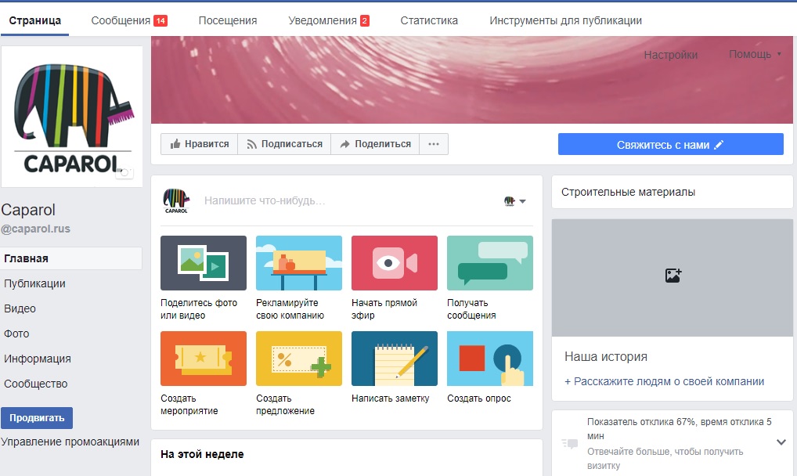The image size is (797, 476).
Task: Click the receive messages icon
Action: 490,263
